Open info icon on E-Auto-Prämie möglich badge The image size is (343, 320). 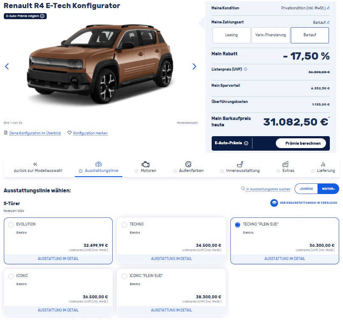pos(42,16)
